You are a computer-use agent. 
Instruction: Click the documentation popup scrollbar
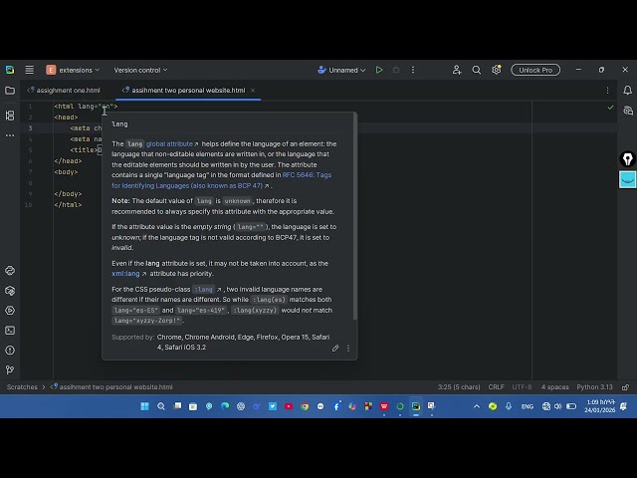coord(355,216)
